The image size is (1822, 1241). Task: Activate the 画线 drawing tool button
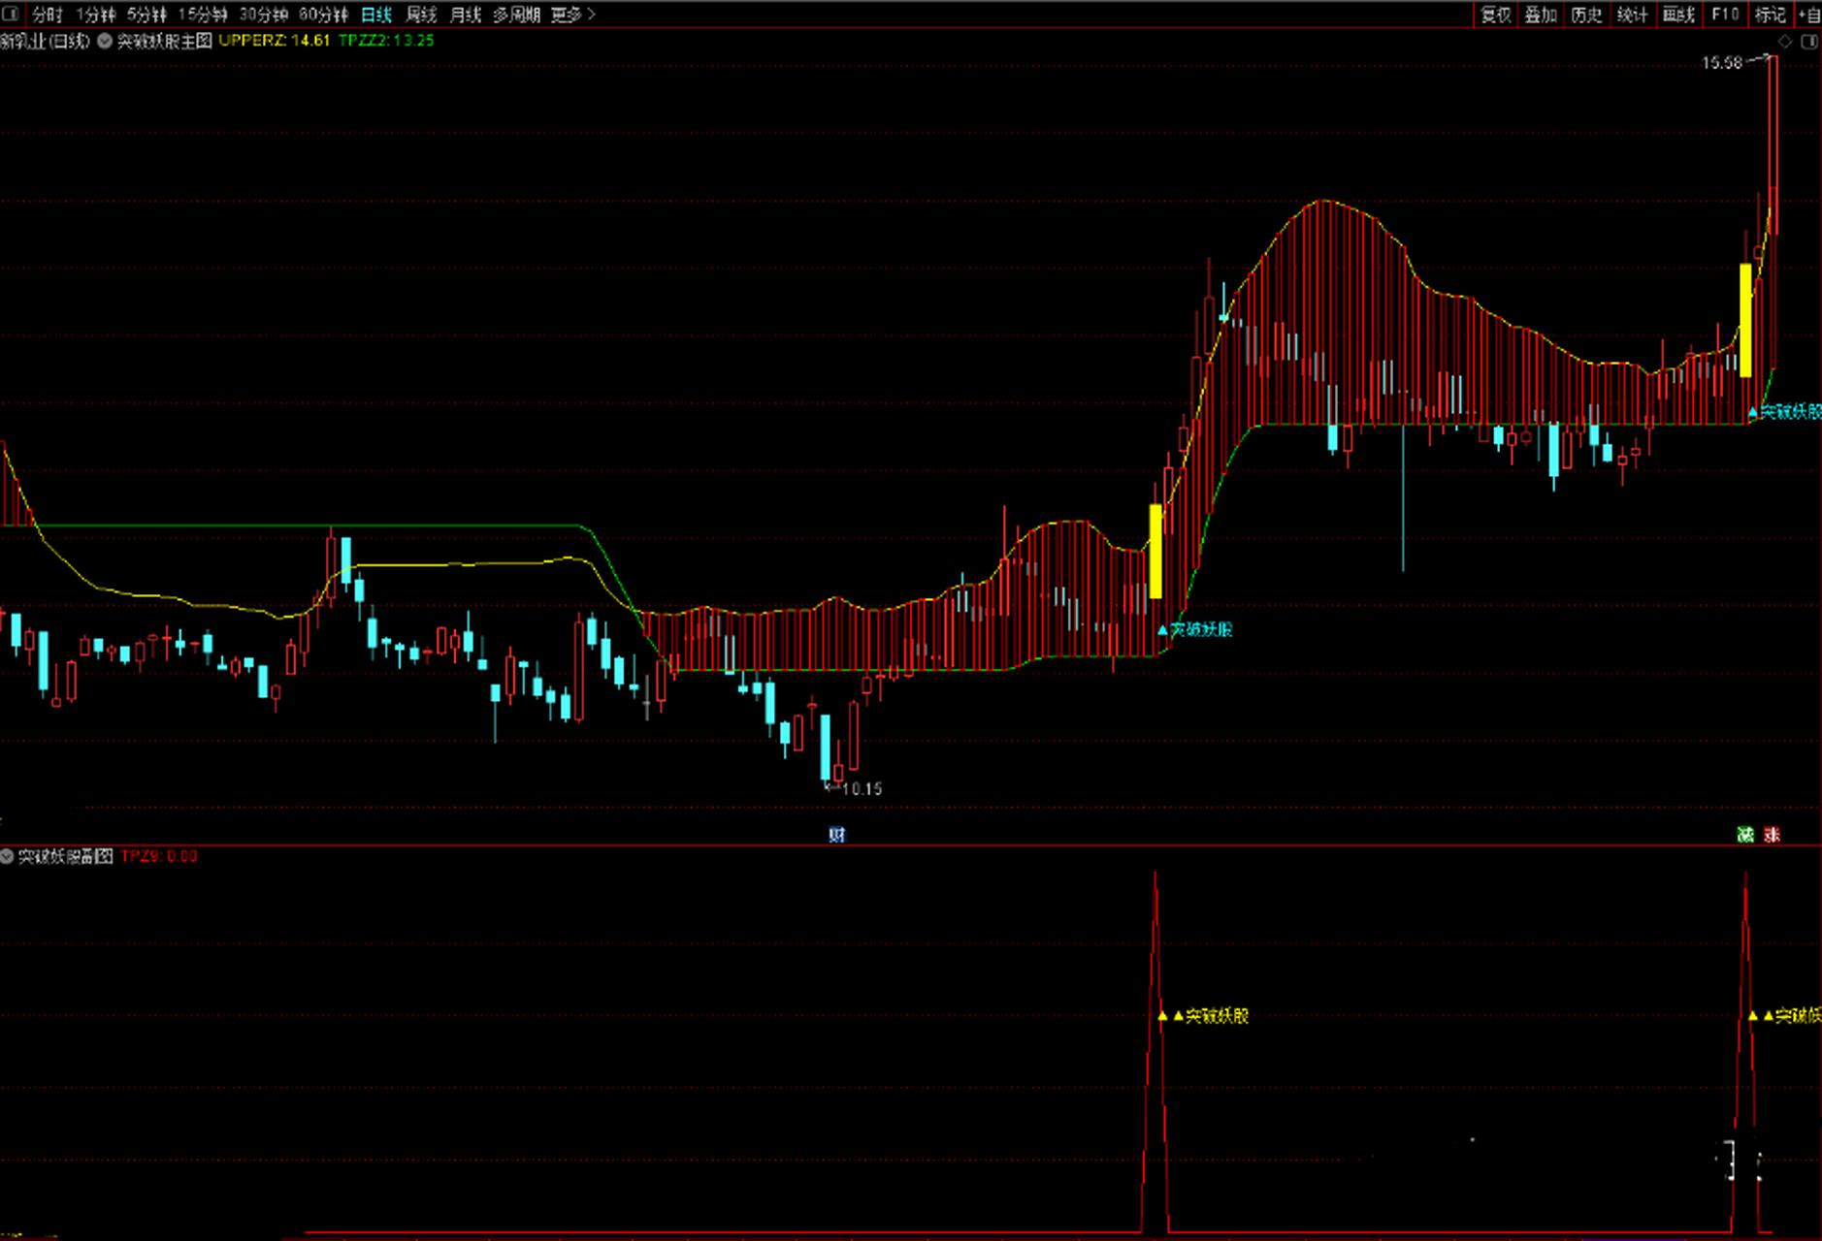click(x=1678, y=15)
